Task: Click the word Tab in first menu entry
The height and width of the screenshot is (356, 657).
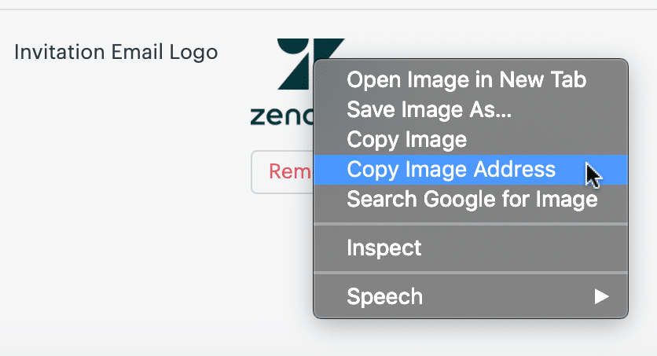Action: tap(568, 79)
